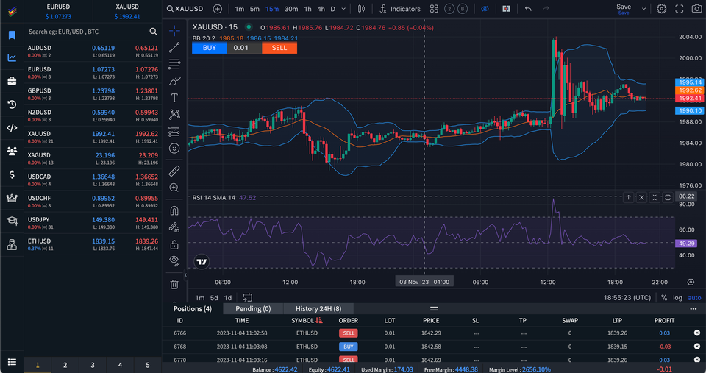Screen dimensions: 706x373
Task: Click the orange SELL button on chart
Action: 279,48
